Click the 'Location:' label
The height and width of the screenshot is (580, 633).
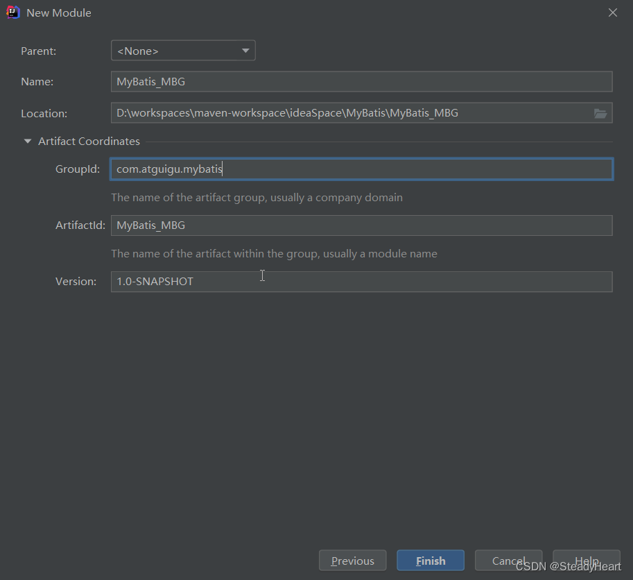click(x=44, y=114)
